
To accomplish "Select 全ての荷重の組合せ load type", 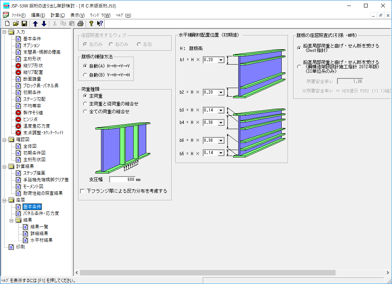I will [85, 112].
